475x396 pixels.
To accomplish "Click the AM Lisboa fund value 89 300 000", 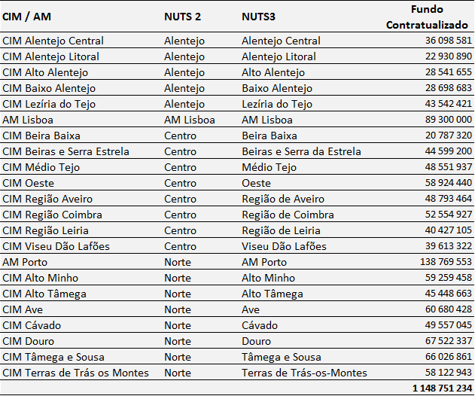I will click(x=449, y=120).
